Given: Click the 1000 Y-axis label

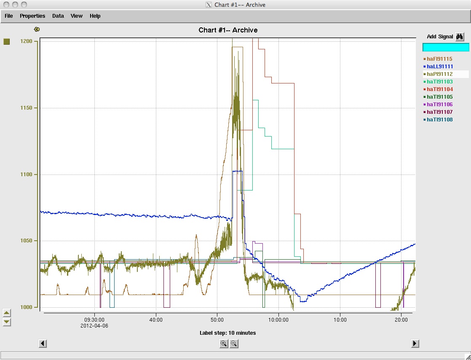Looking at the screenshot, I should pyautogui.click(x=26, y=307).
